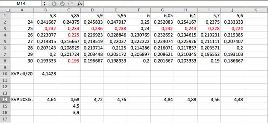Click the cancel entry X icon
Image resolution: width=268 pixels, height=123 pixels.
pyautogui.click(x=54, y=4)
